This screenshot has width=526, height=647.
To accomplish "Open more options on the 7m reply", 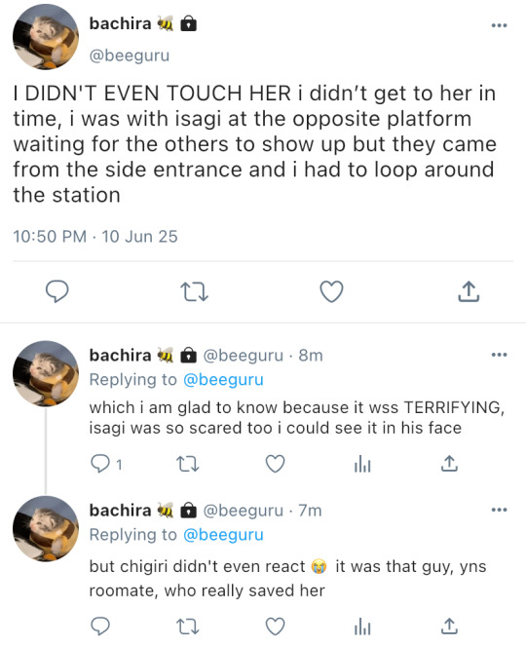I will (499, 510).
